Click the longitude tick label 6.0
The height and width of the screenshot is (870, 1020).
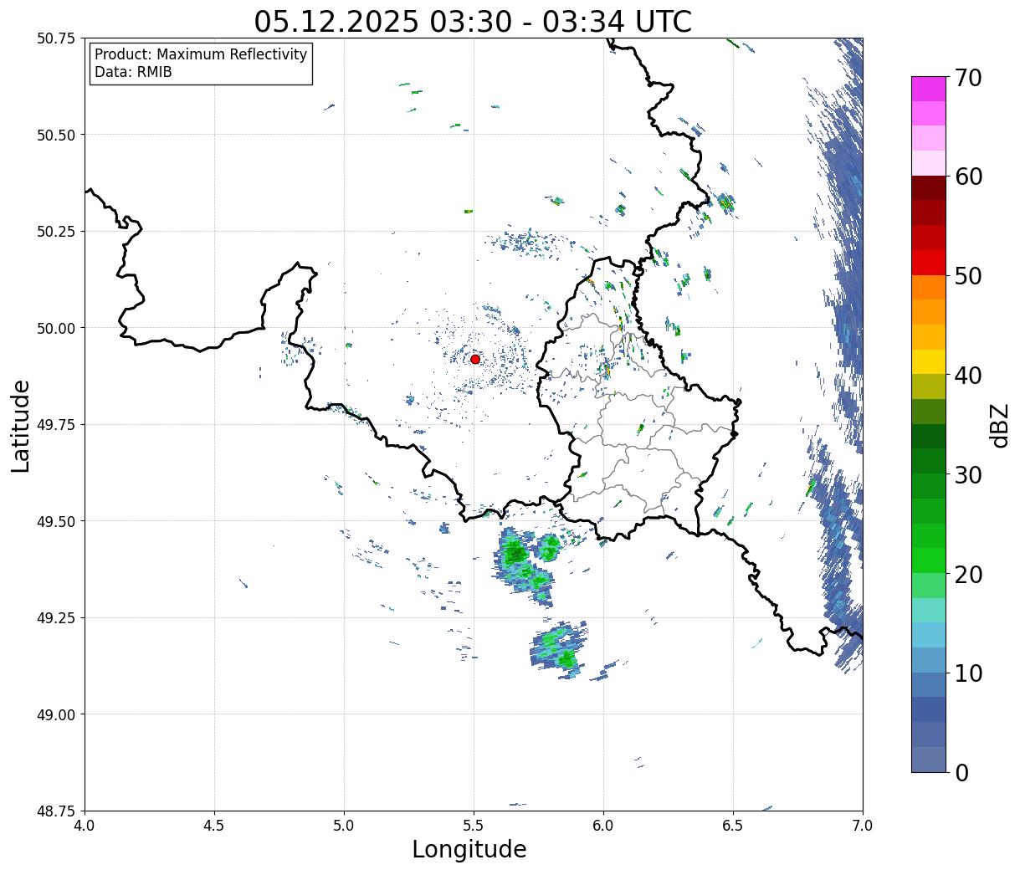coord(603,826)
